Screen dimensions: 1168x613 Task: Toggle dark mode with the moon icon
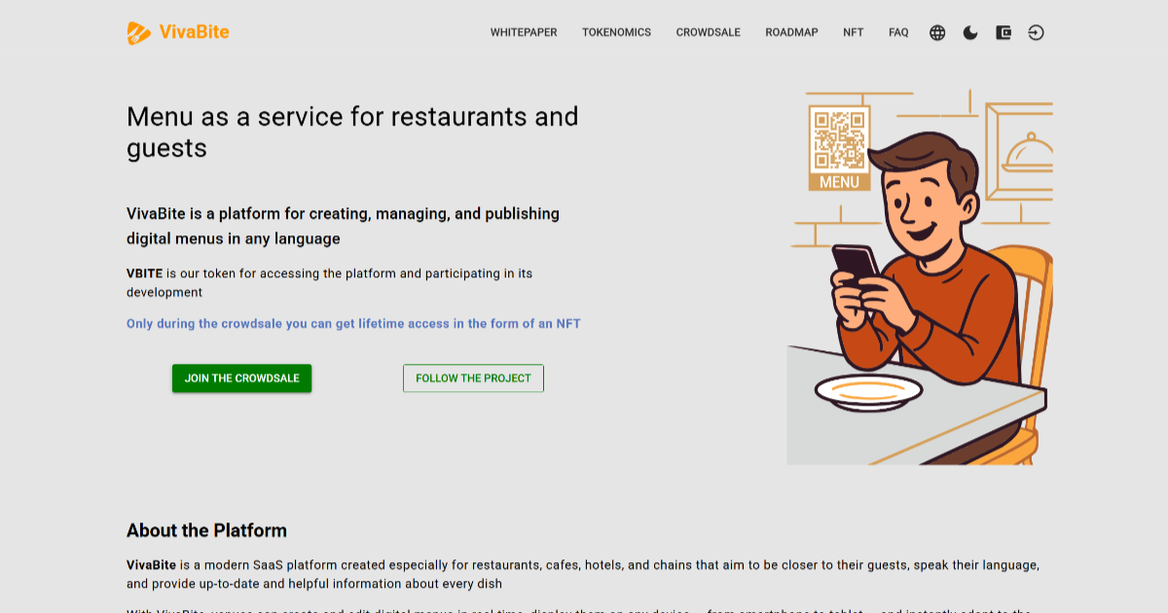970,33
